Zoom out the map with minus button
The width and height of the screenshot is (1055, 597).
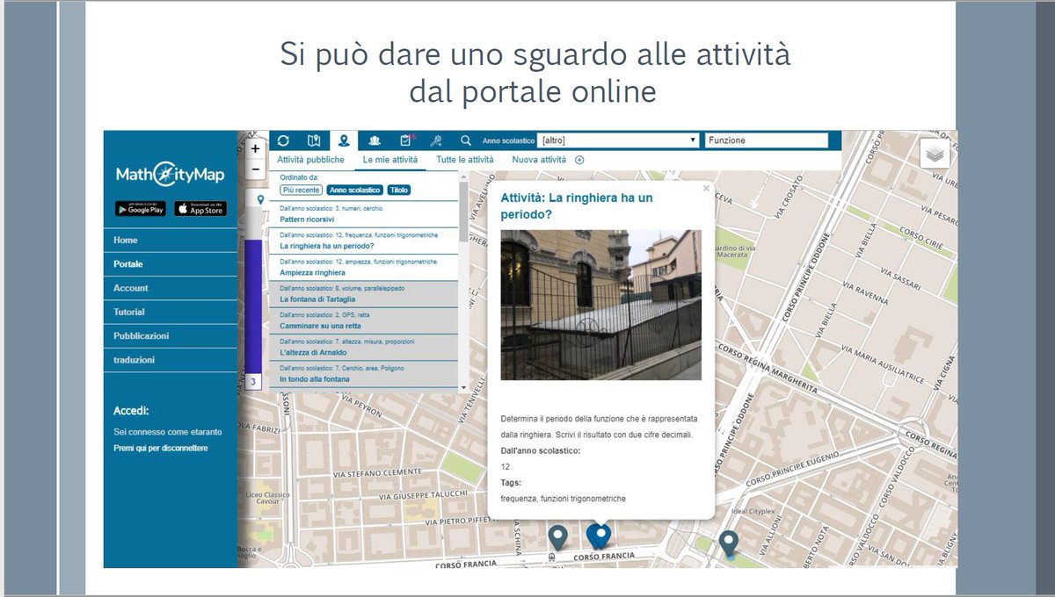(255, 169)
